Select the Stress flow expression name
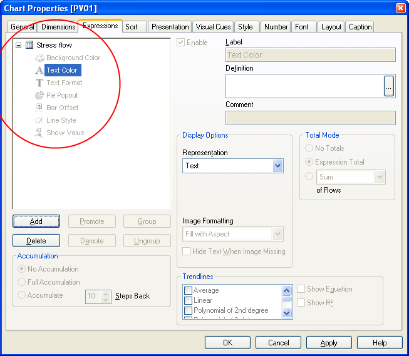Image resolution: width=409 pixels, height=356 pixels. tap(54, 45)
